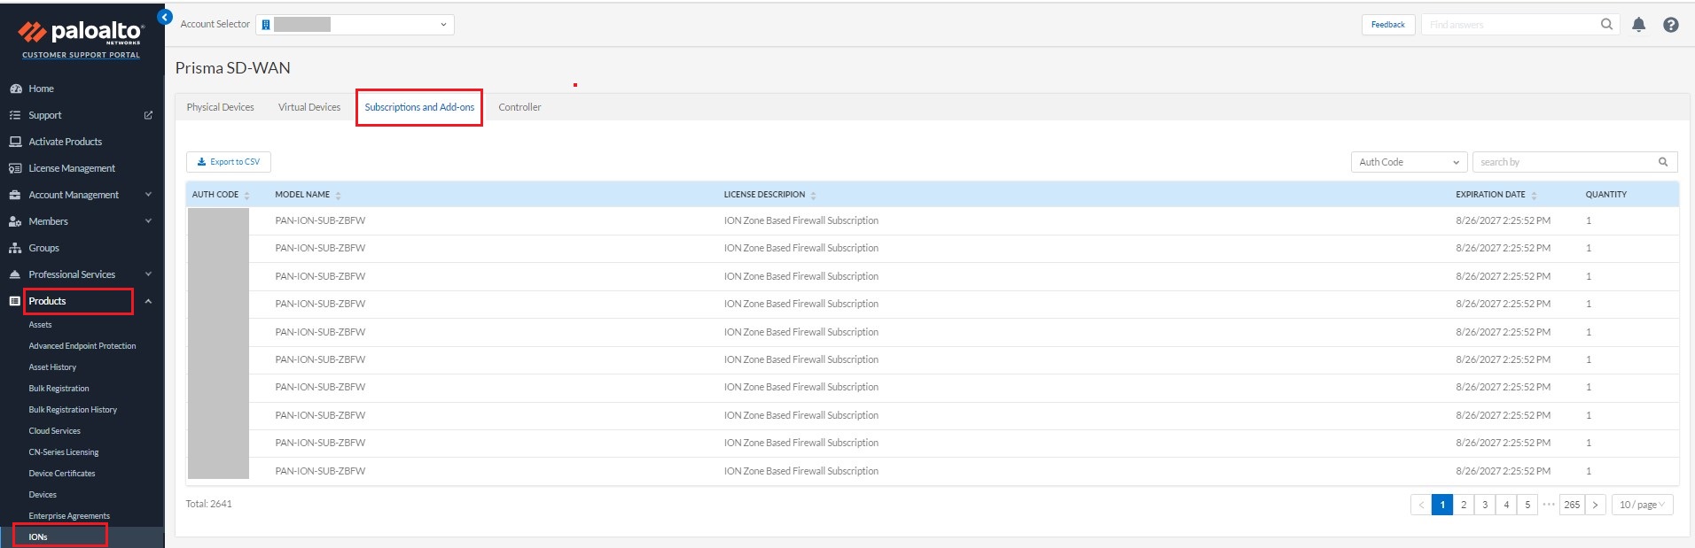Open Advanced Endpoint Protection
The image size is (1695, 548).
pos(82,346)
